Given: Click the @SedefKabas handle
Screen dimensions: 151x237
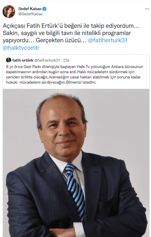Looking at the screenshot, I should click(x=31, y=14).
